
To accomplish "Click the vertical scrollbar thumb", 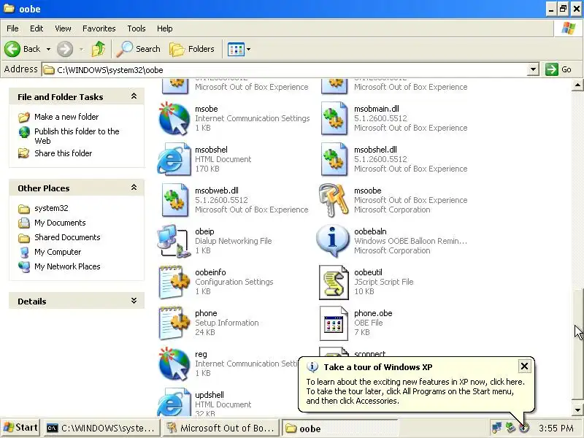I will click(x=577, y=345).
